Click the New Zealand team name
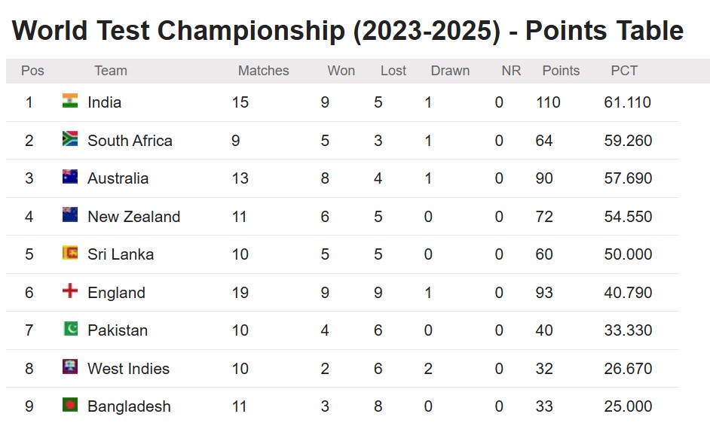This screenshot has height=432, width=710. click(x=134, y=217)
